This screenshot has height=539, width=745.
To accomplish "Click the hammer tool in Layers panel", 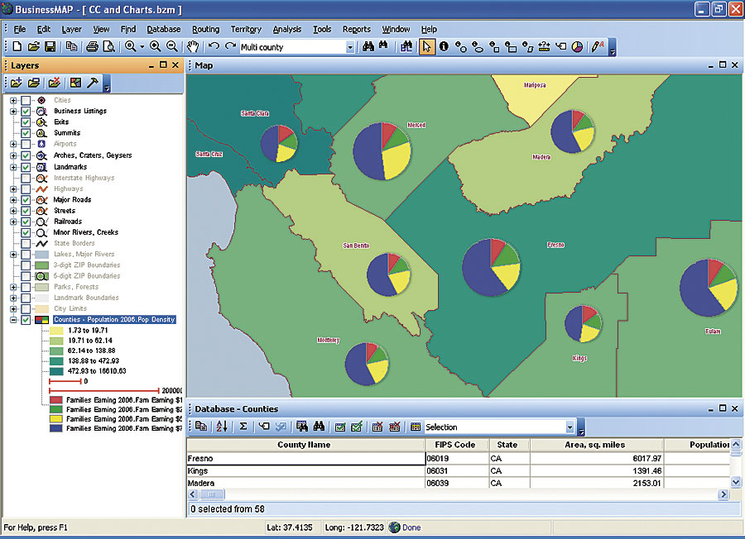I will [94, 83].
